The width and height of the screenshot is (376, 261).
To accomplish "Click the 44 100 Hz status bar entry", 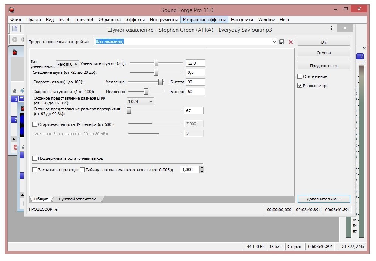I will (255, 247).
